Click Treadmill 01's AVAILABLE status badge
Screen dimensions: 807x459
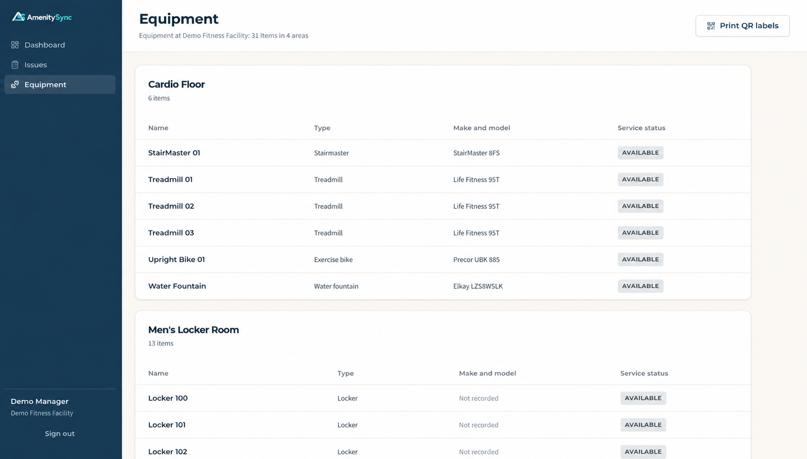[640, 180]
